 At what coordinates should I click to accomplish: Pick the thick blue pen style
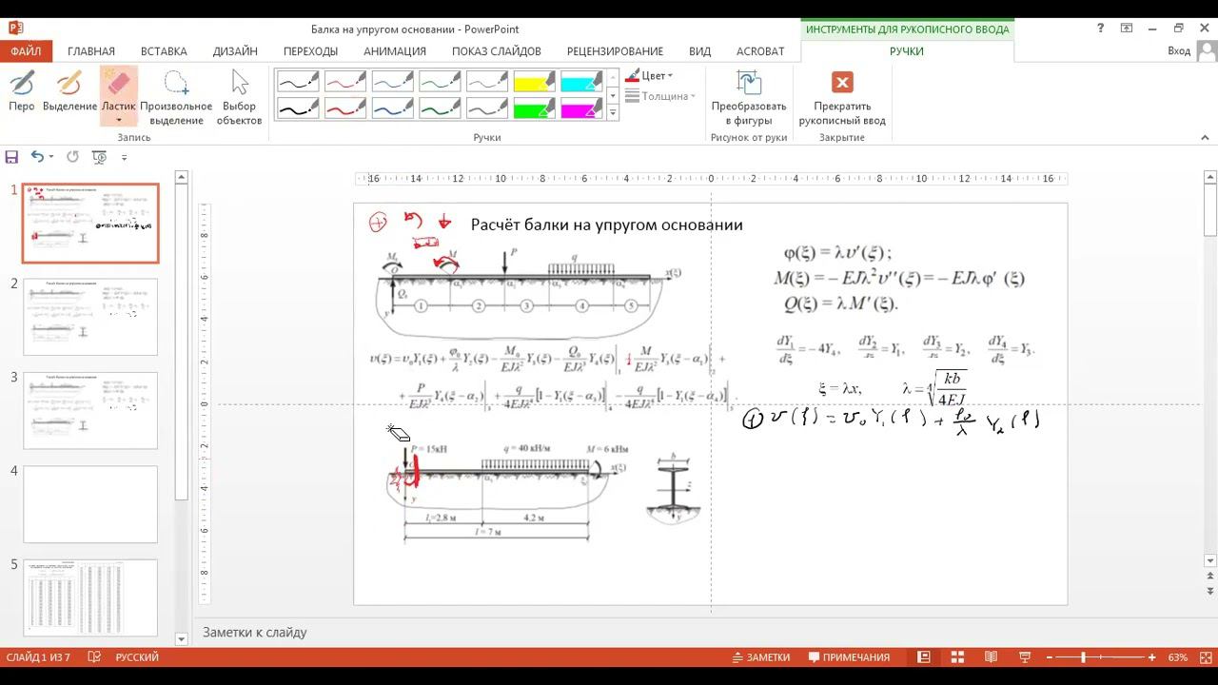[x=392, y=108]
